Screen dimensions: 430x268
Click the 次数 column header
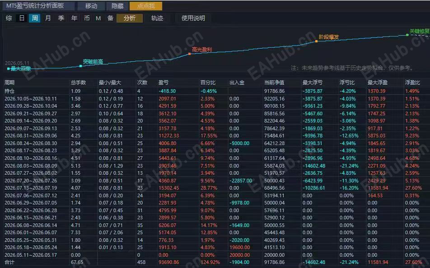coord(142,82)
